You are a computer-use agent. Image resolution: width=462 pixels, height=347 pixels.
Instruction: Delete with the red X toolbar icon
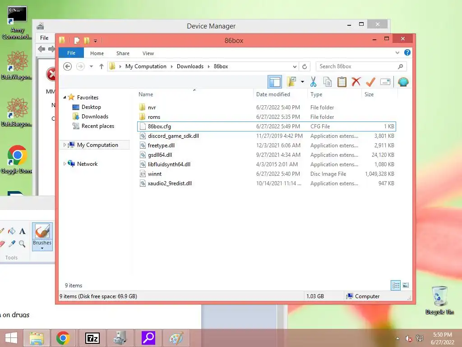coord(356,82)
